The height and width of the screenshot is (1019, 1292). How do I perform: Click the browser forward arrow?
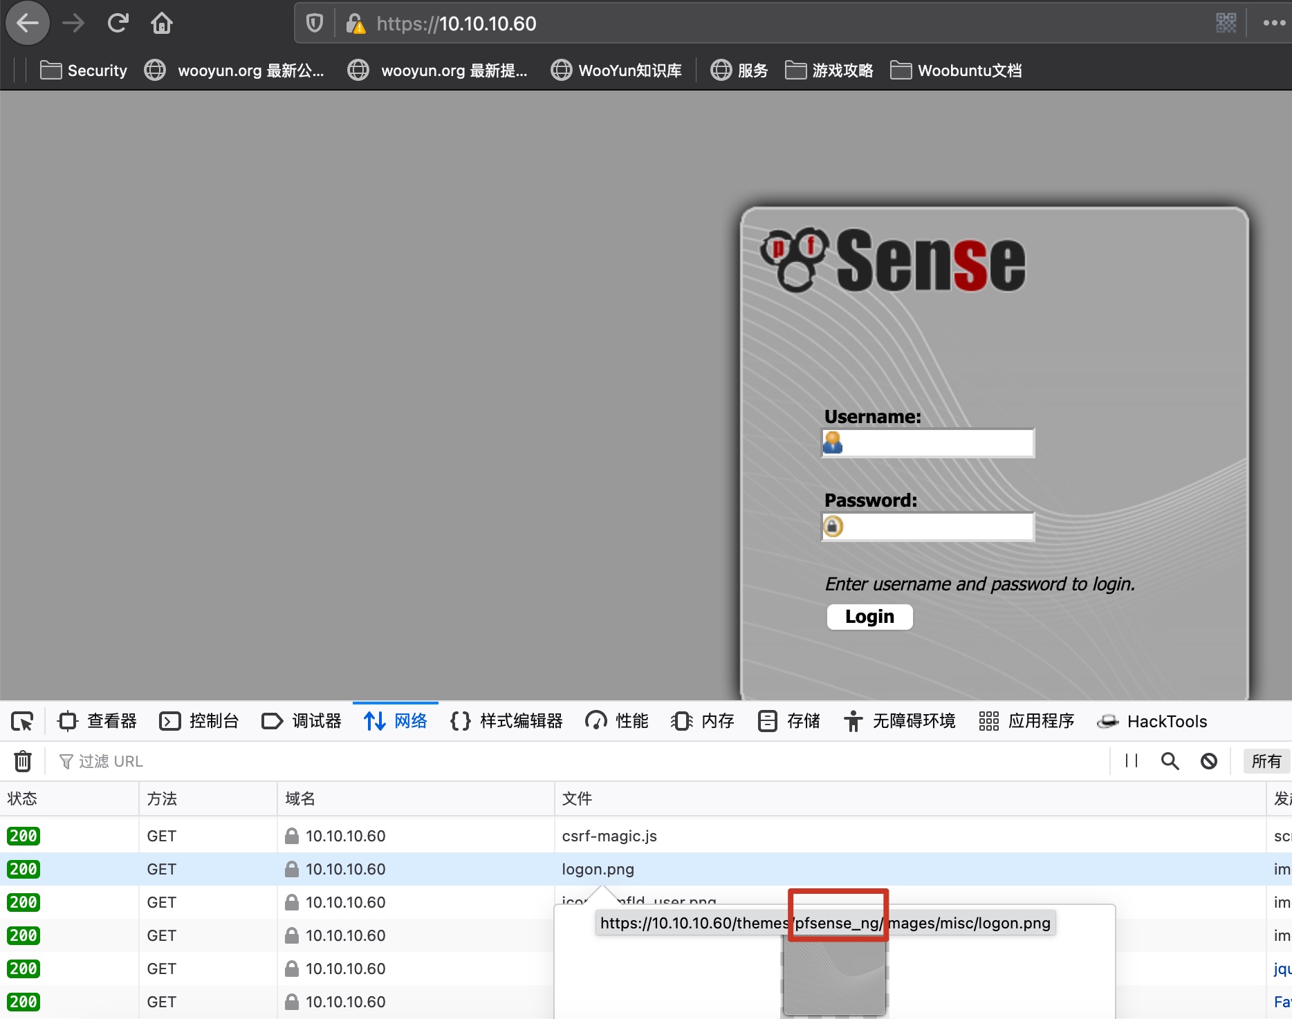(x=73, y=24)
